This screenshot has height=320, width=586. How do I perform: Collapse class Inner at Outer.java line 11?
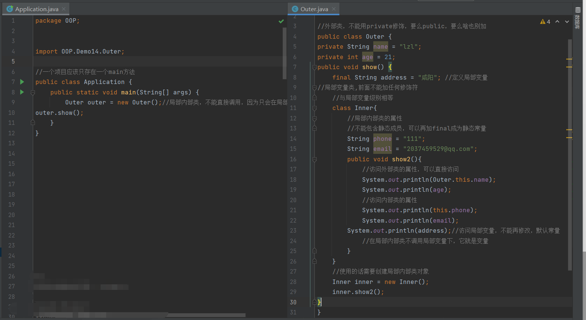point(314,108)
